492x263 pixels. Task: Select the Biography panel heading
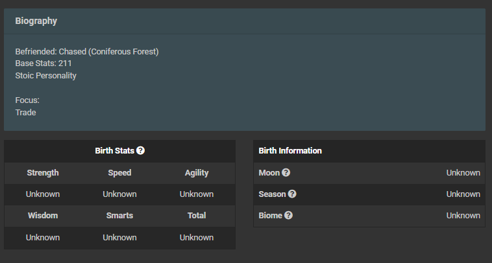[36, 21]
